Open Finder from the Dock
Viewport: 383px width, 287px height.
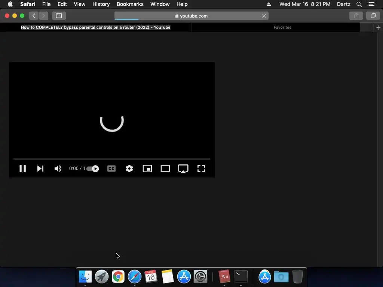coord(85,277)
